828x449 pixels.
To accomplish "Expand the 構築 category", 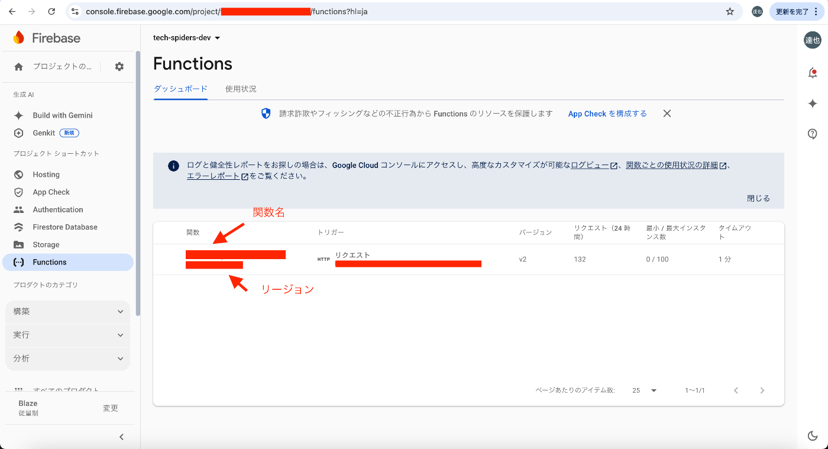I will 67,311.
